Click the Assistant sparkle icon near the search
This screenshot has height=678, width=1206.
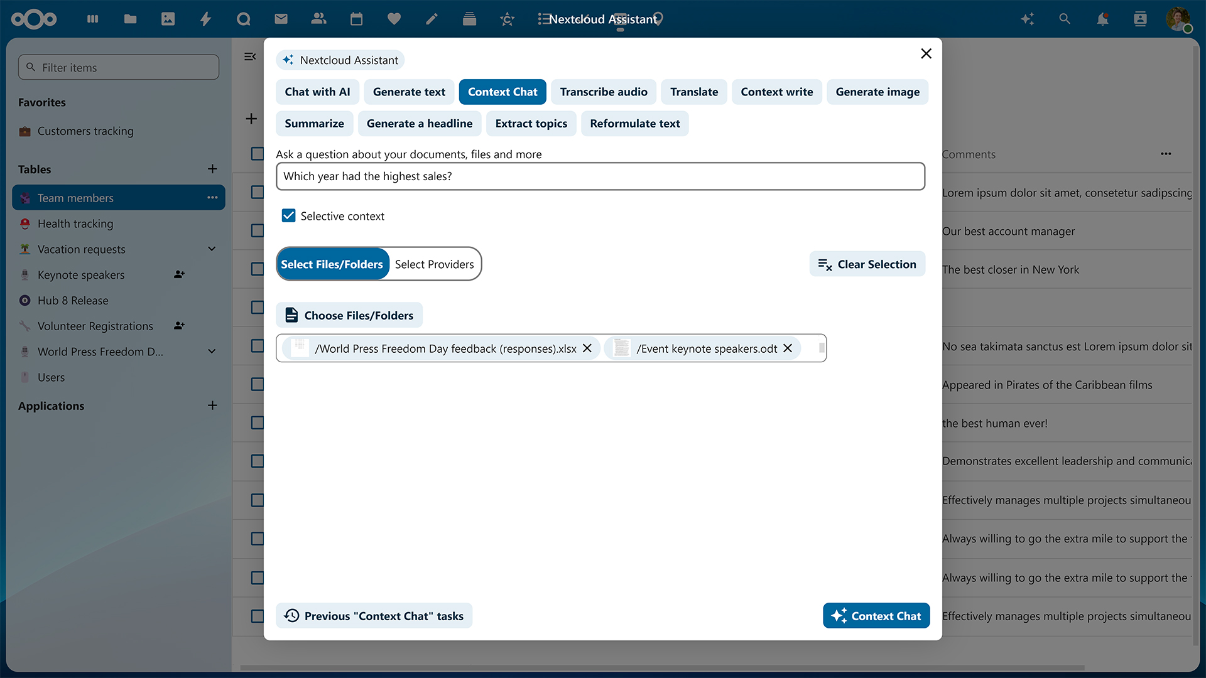pos(1028,19)
